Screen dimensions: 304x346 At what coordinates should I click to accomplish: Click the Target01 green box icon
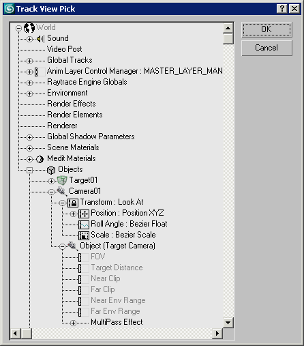pyautogui.click(x=62, y=181)
